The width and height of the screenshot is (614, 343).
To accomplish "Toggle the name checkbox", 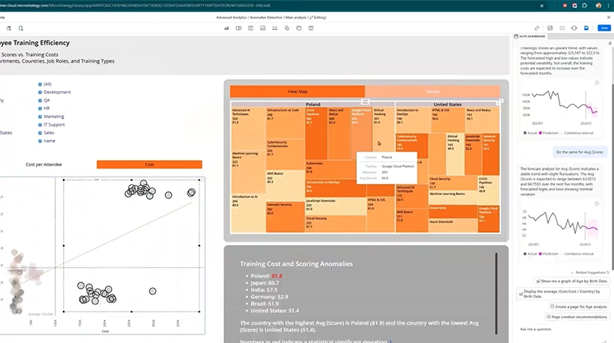I will click(x=40, y=141).
